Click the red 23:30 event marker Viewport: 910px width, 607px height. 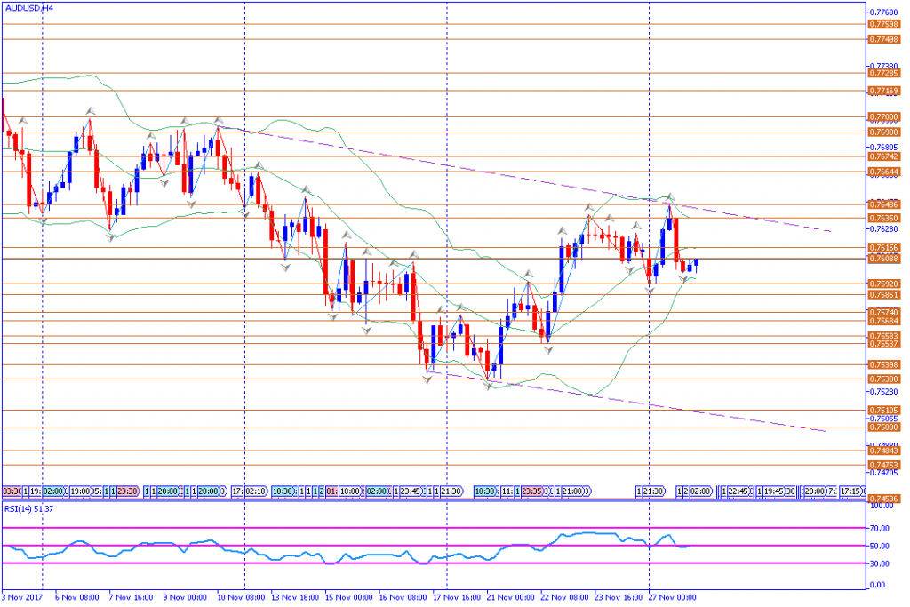(127, 491)
